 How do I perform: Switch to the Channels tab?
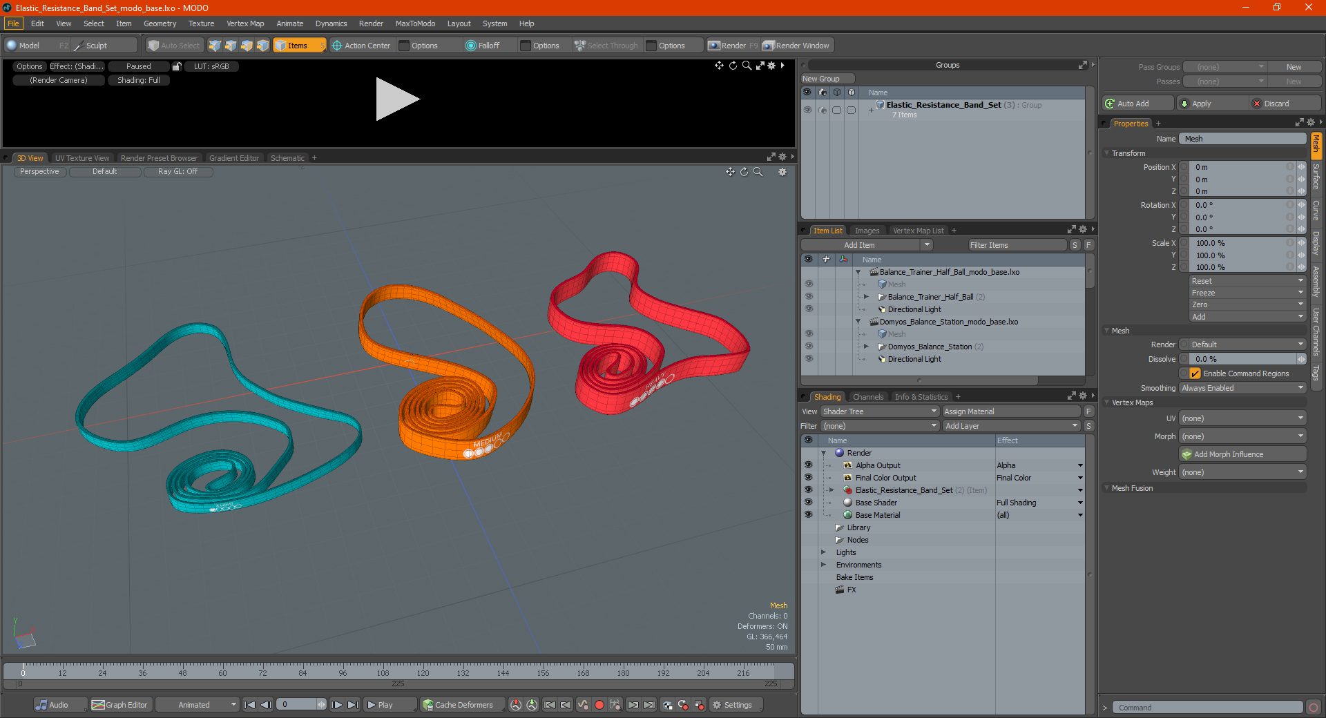pos(868,397)
